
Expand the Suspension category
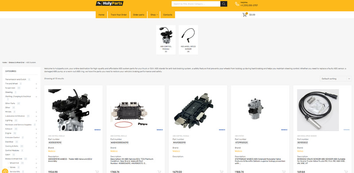(36, 88)
